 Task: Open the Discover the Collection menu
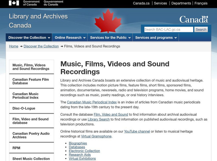29,37
